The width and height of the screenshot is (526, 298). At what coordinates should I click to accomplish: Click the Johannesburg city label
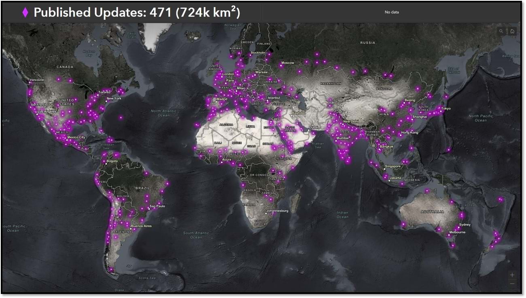point(277,211)
